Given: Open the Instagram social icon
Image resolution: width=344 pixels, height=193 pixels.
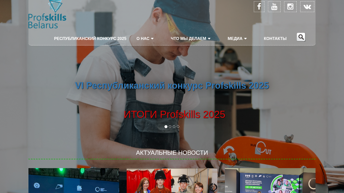Looking at the screenshot, I should [290, 7].
